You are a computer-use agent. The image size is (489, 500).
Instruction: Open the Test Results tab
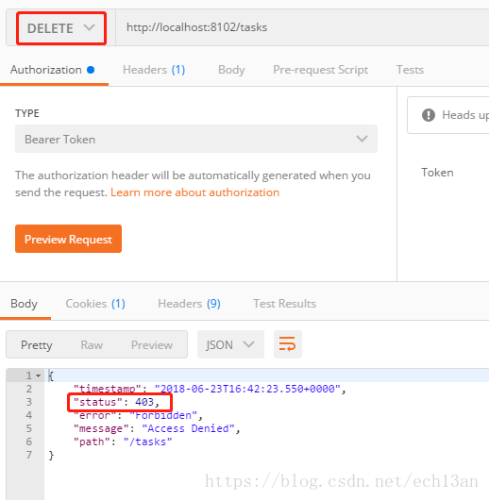point(285,304)
